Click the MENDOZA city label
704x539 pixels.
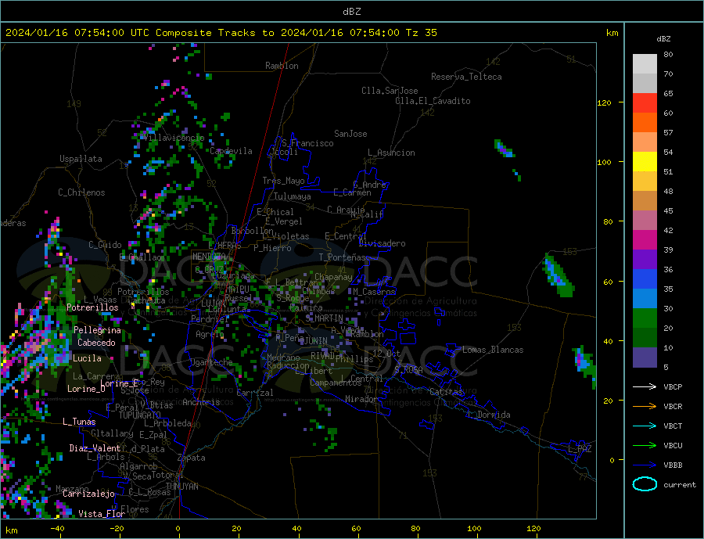click(209, 257)
